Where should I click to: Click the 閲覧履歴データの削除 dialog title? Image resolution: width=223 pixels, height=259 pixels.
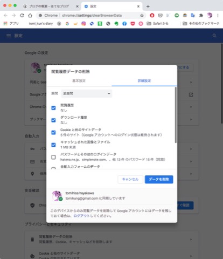click(71, 72)
